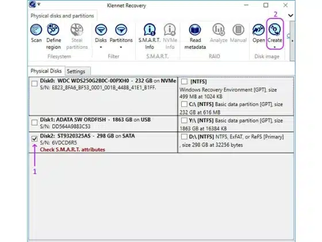Check the Windows Recovery Environment partition checkbox

(184, 81)
